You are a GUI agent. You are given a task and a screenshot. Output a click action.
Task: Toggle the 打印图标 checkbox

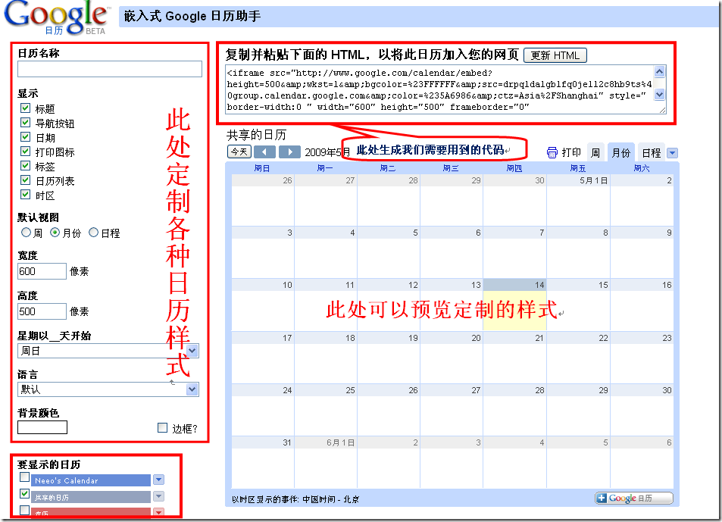click(x=25, y=151)
